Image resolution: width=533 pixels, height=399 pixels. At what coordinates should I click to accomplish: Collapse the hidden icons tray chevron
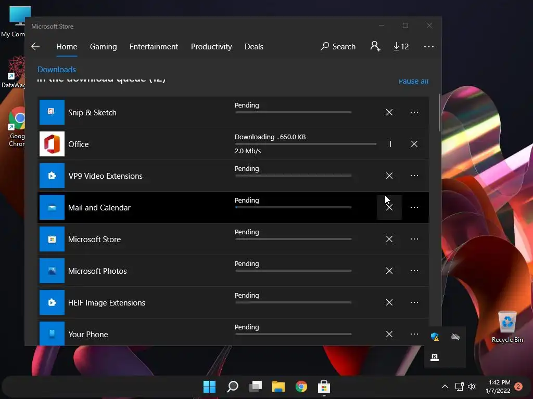click(445, 387)
